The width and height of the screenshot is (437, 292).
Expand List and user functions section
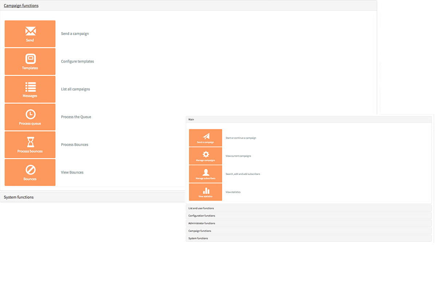click(x=308, y=208)
